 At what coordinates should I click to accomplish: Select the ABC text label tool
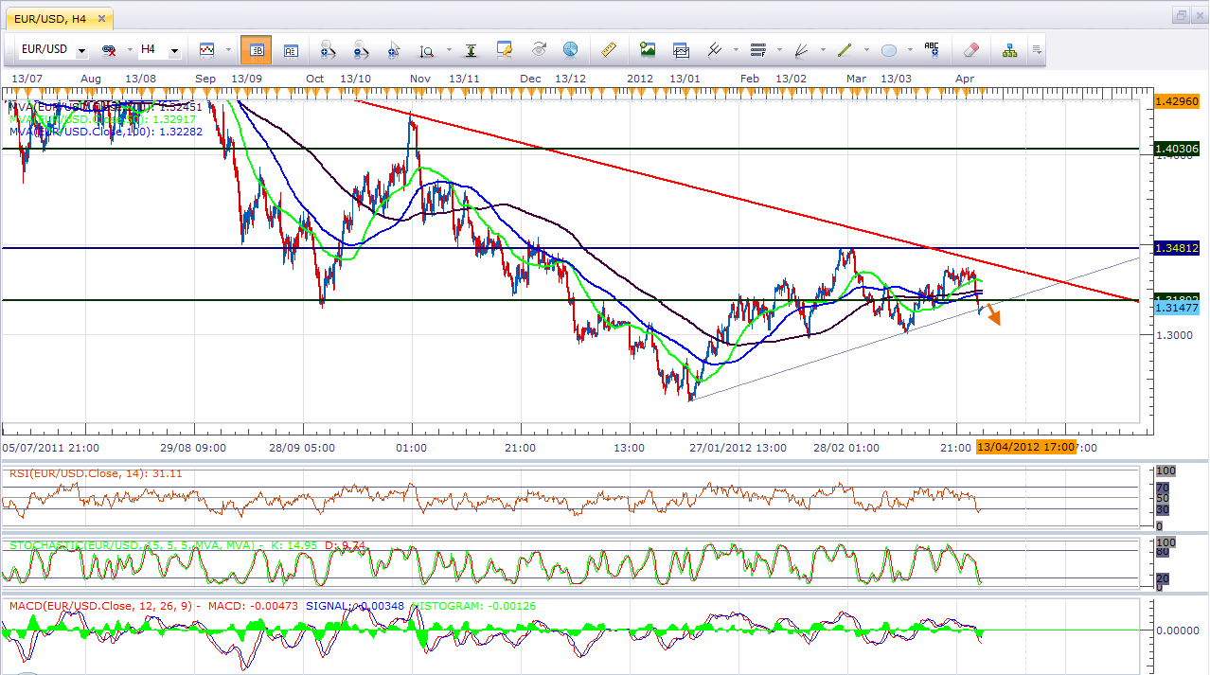[933, 49]
